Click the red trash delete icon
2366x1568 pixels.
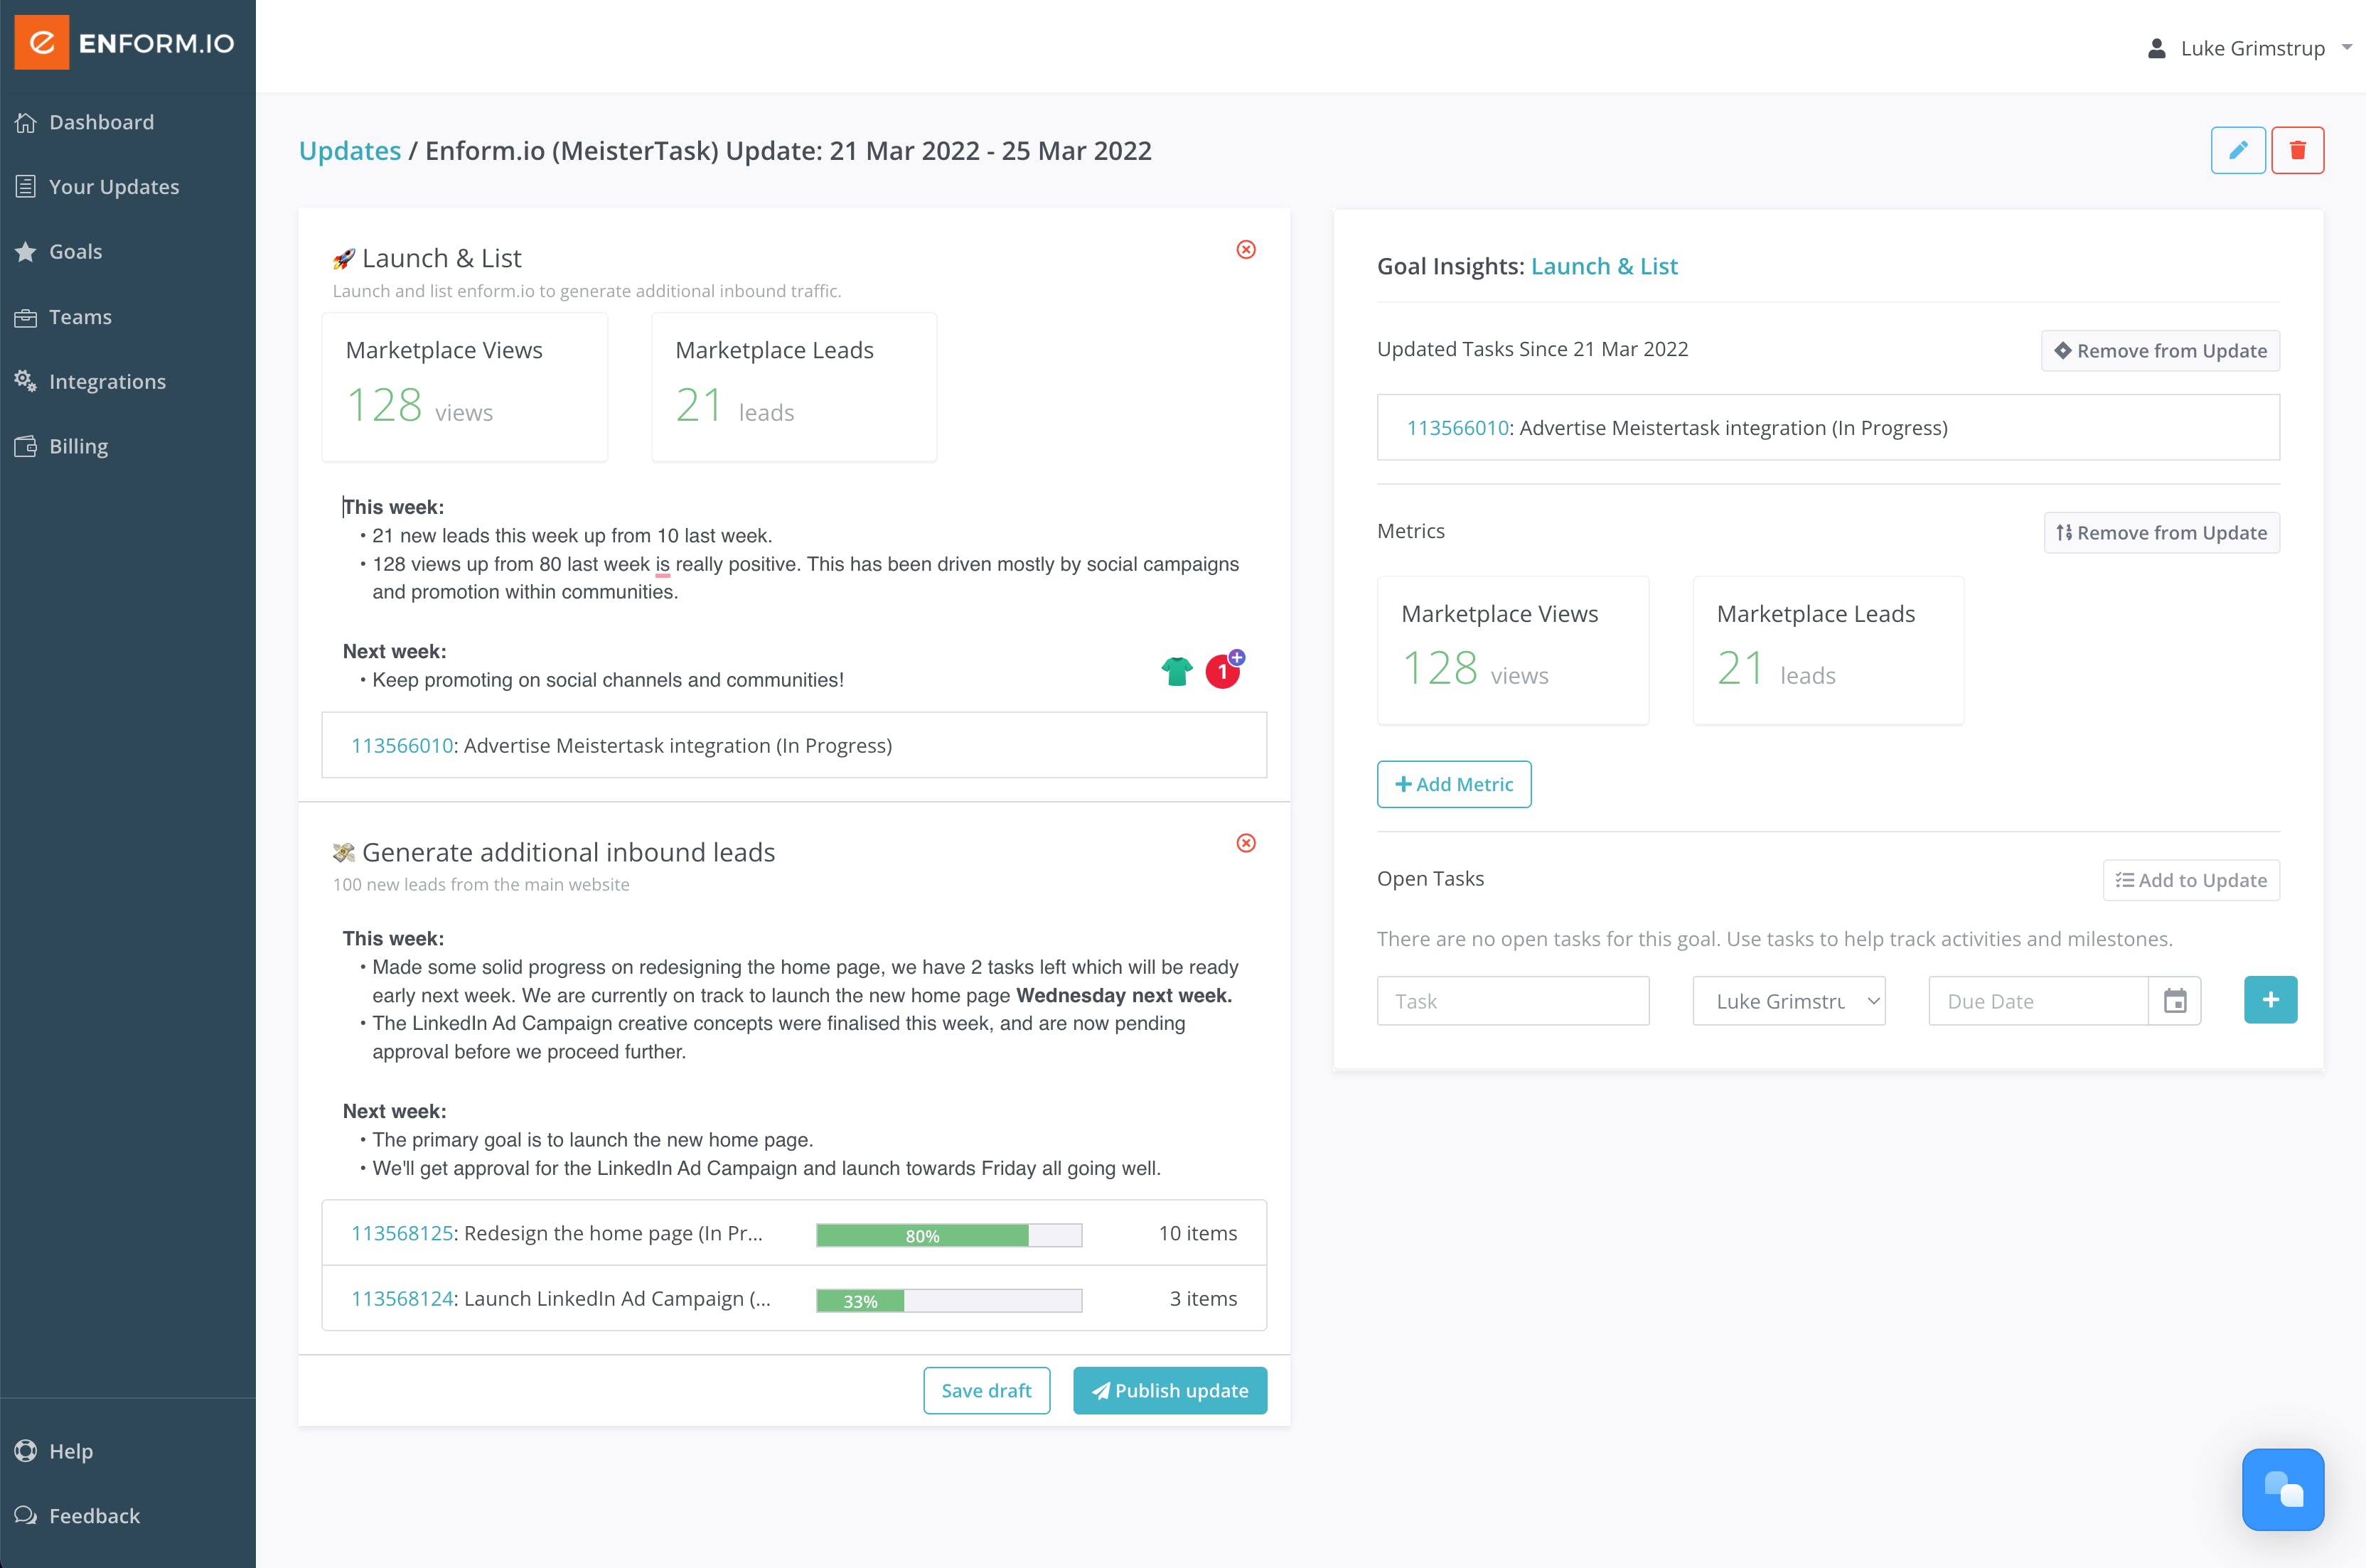coord(2297,150)
